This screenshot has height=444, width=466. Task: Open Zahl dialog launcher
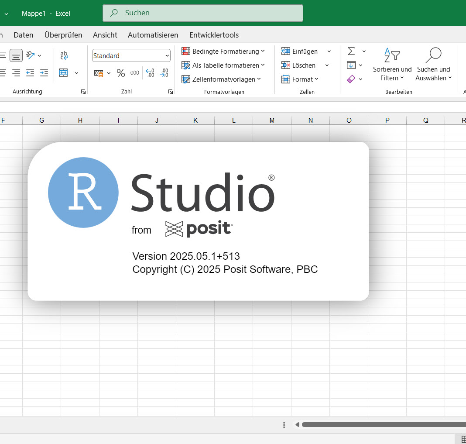pos(170,92)
